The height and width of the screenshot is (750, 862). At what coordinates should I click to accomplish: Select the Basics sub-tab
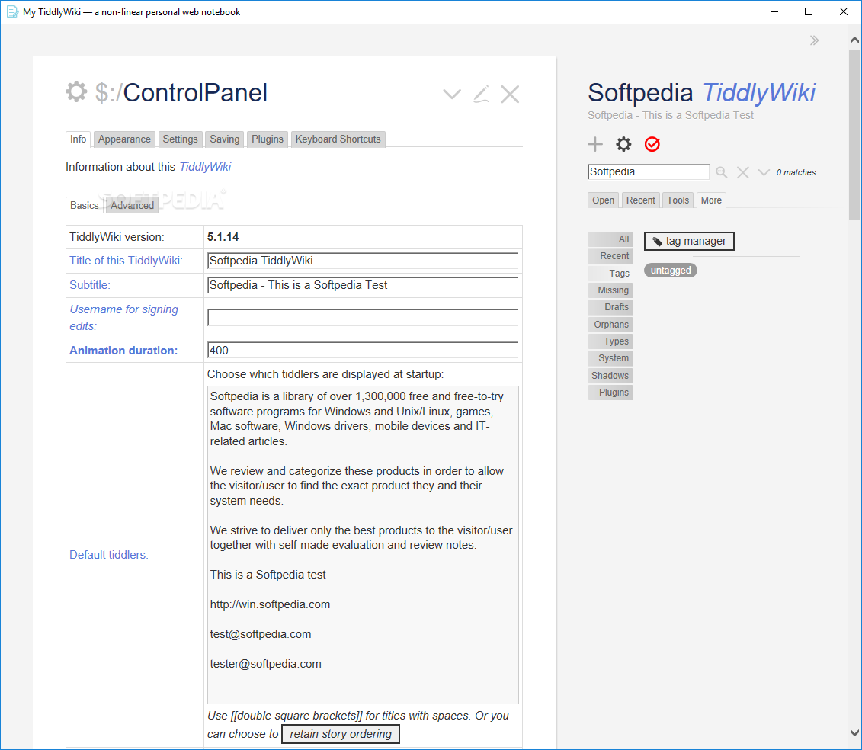pyautogui.click(x=84, y=205)
